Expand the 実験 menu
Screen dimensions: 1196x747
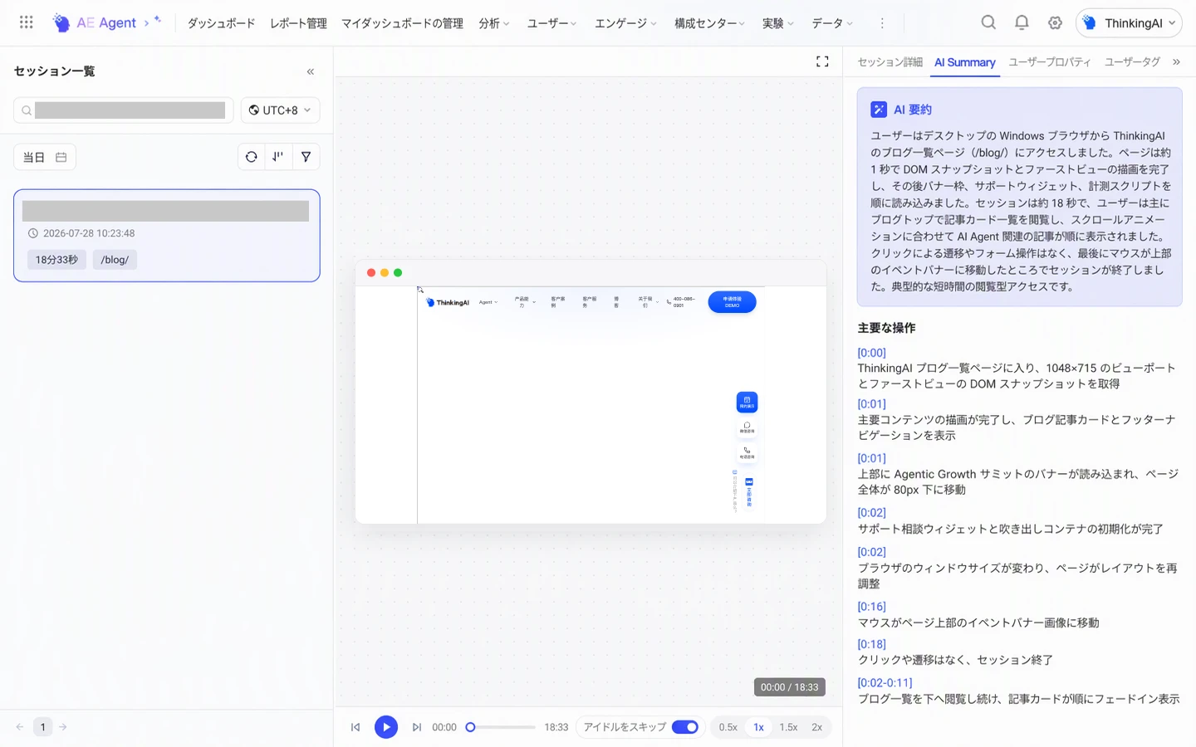pyautogui.click(x=778, y=23)
